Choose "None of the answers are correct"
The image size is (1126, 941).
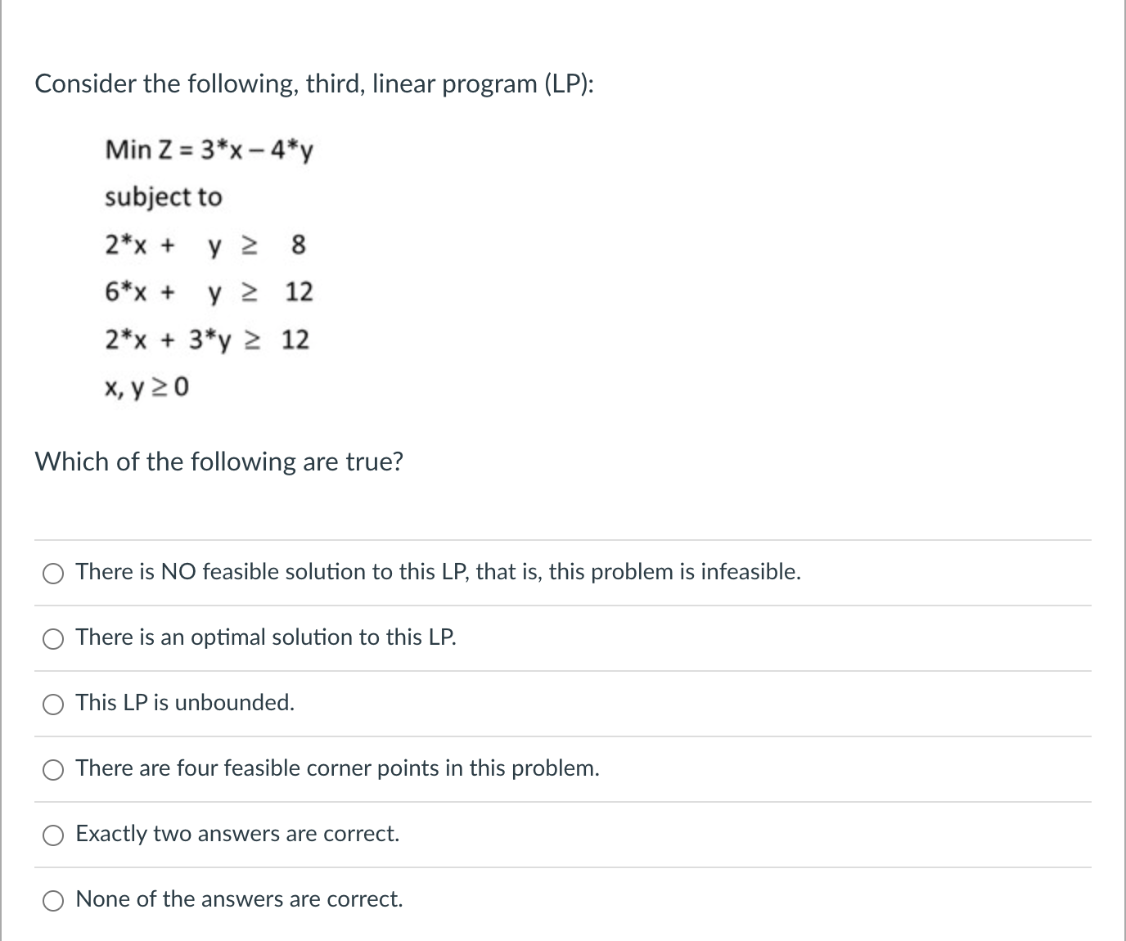(52, 900)
